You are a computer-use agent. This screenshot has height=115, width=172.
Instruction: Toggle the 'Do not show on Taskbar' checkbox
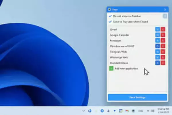coord(110,16)
